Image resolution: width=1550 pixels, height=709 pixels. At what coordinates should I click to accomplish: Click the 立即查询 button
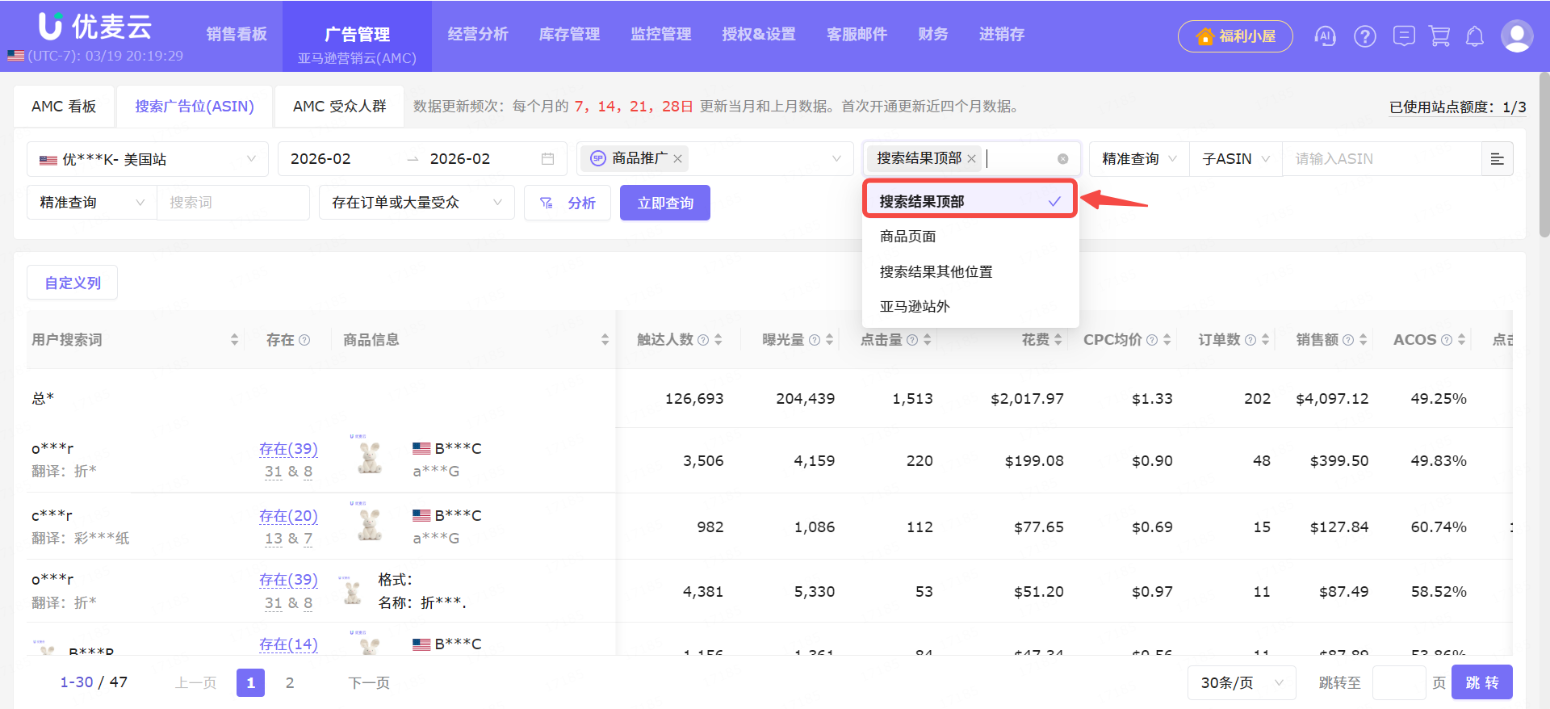coord(665,203)
